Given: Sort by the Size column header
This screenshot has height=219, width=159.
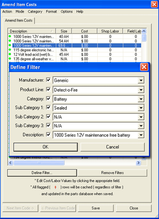Looking at the screenshot, I should tap(64, 31).
